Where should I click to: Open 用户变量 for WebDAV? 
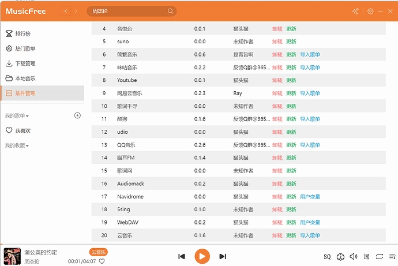click(310, 222)
